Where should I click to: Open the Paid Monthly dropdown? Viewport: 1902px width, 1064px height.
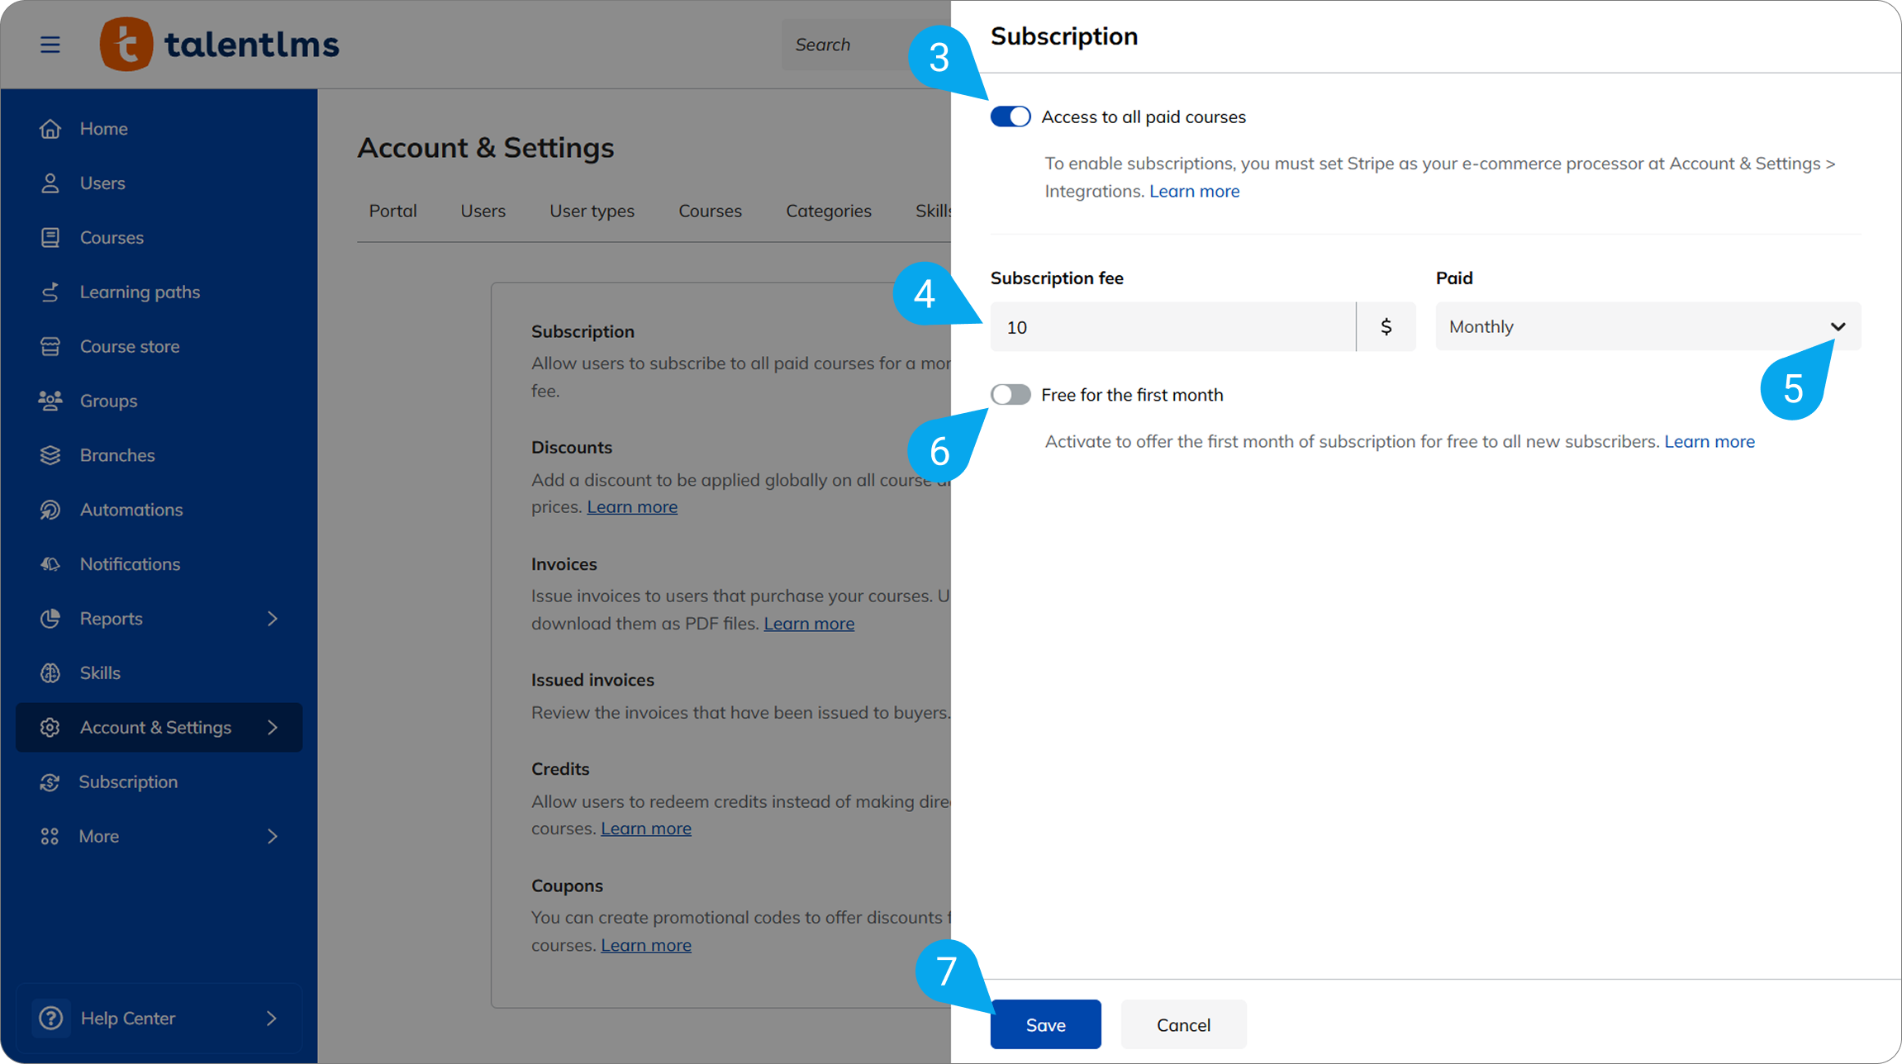[x=1647, y=327]
